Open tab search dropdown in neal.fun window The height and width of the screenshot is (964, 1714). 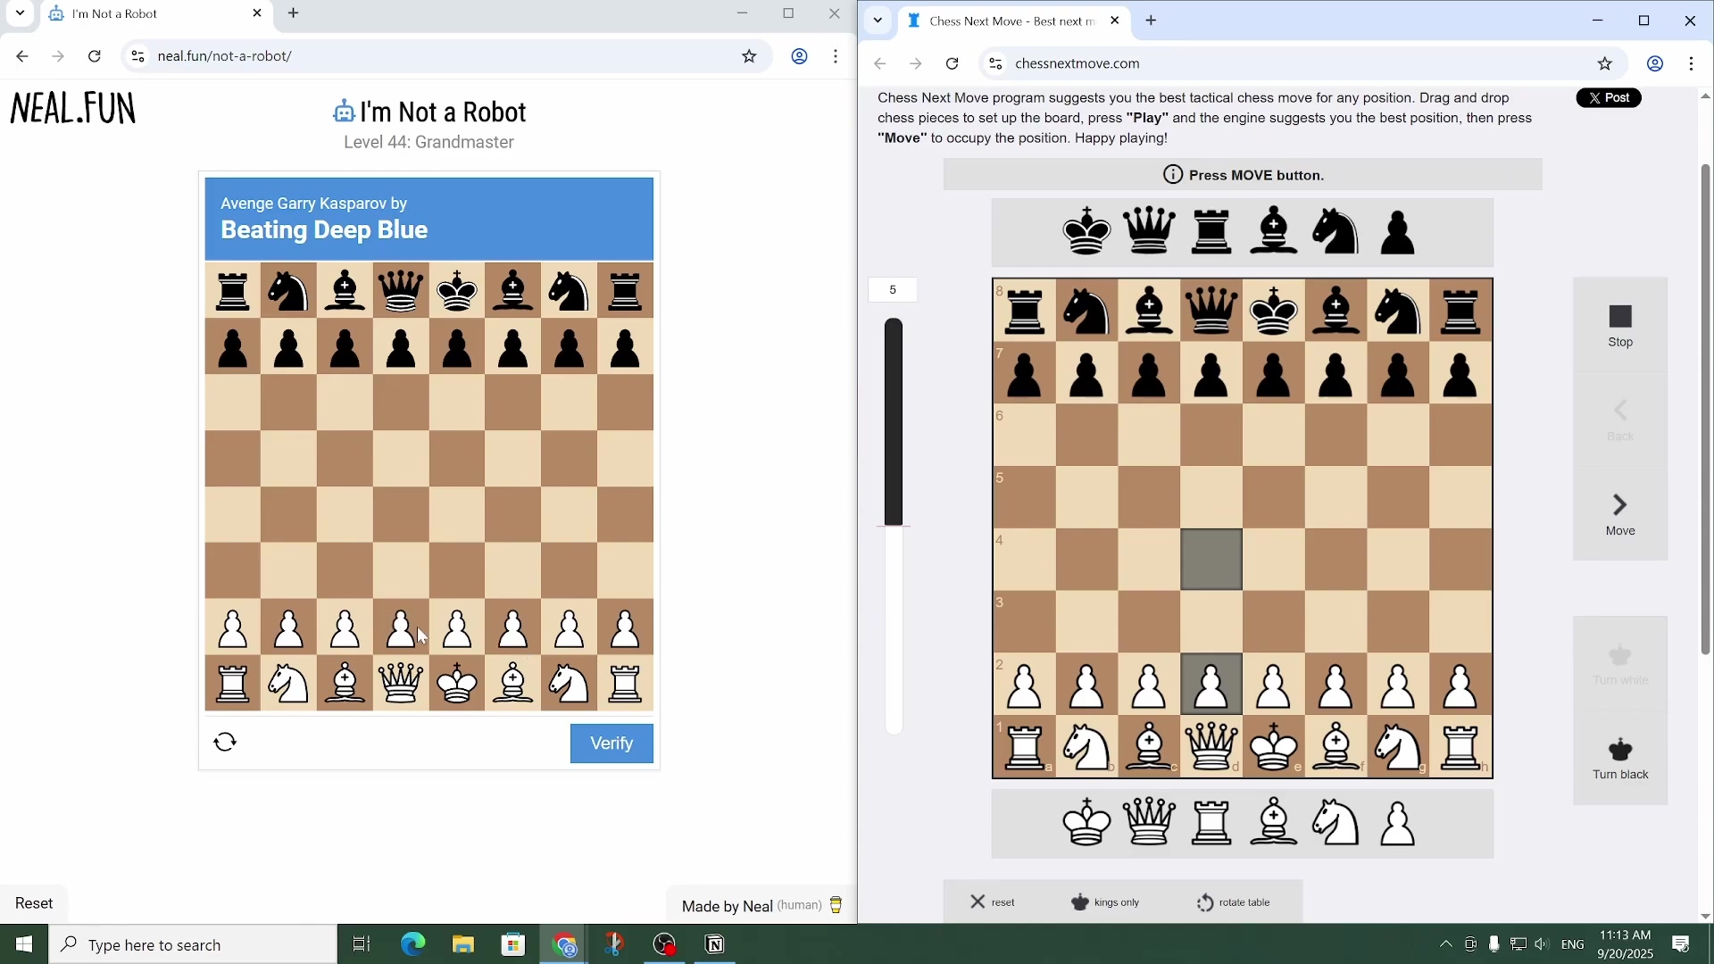[x=20, y=13]
